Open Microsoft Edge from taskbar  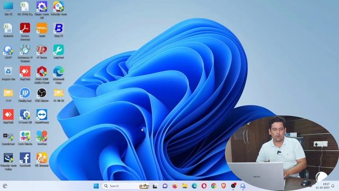point(194,186)
